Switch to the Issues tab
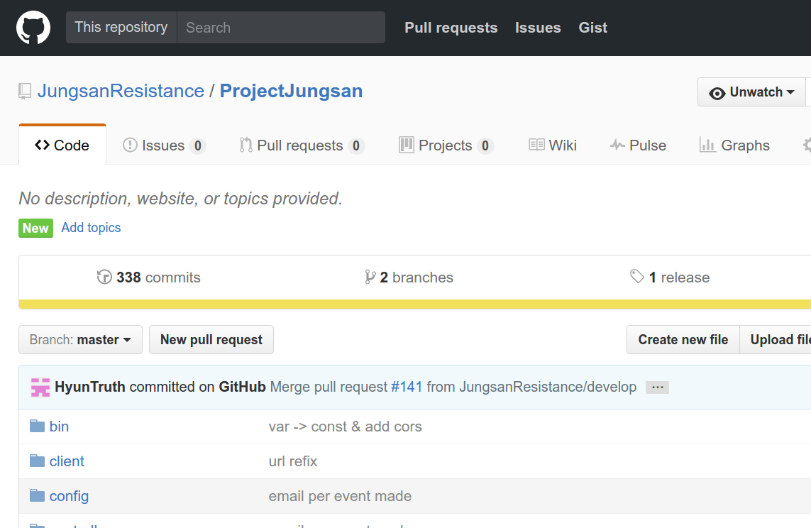The image size is (811, 528). [x=164, y=145]
